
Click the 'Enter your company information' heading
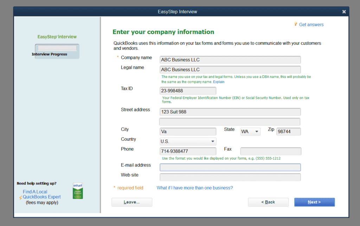[x=163, y=32]
